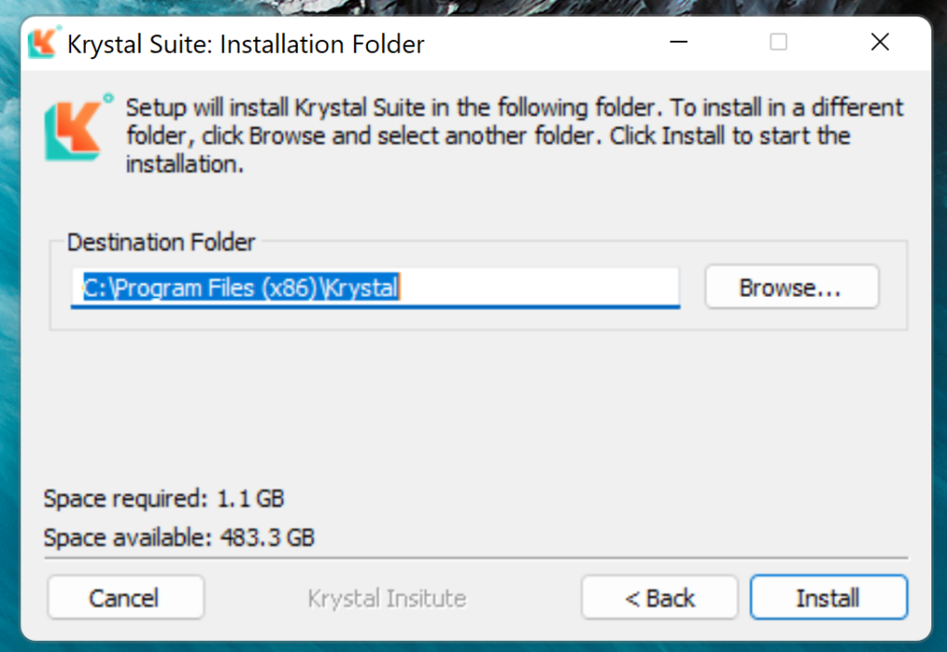Click the setup instructions paragraph

point(513,136)
